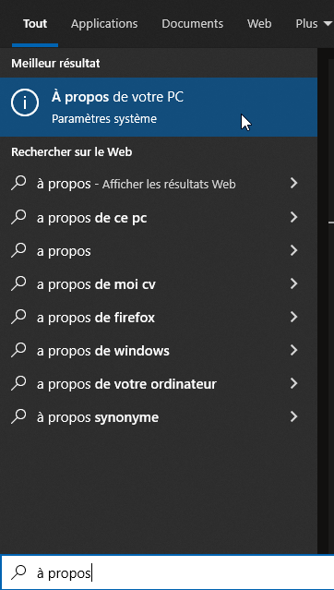
Task: Click magnifier icon of 'Afficher les résultats Web'
Action: pyautogui.click(x=18, y=183)
